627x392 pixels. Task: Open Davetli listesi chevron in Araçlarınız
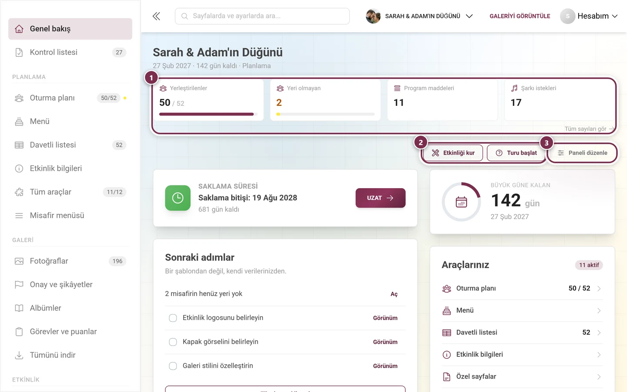point(599,333)
